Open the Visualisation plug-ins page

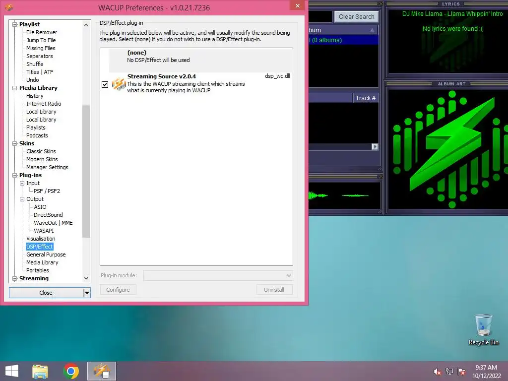tap(41, 239)
